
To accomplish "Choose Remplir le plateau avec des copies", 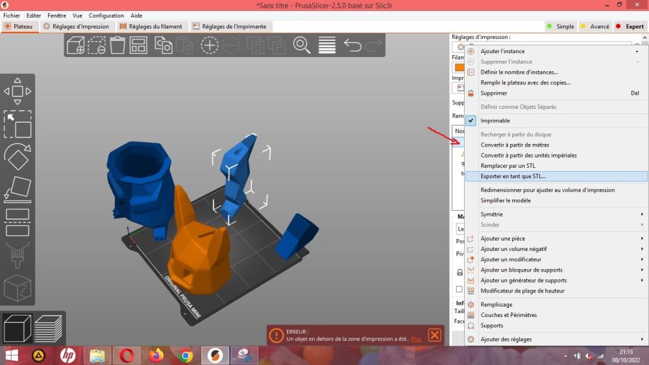I will (x=556, y=83).
